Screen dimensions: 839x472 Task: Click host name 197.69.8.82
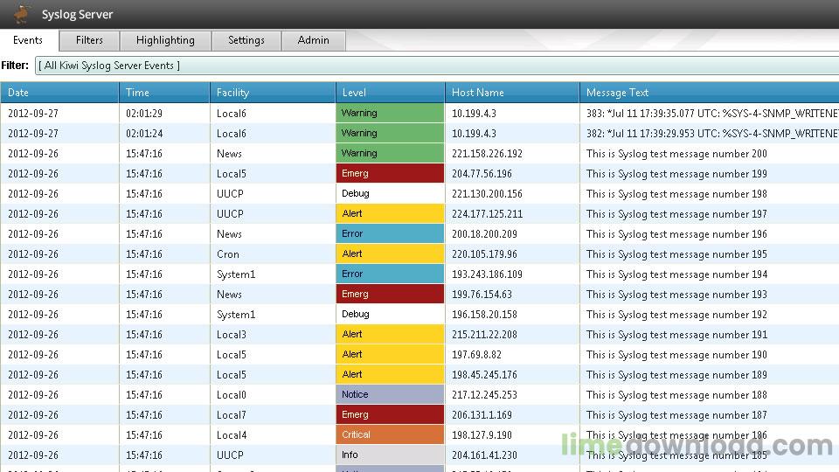click(x=476, y=355)
